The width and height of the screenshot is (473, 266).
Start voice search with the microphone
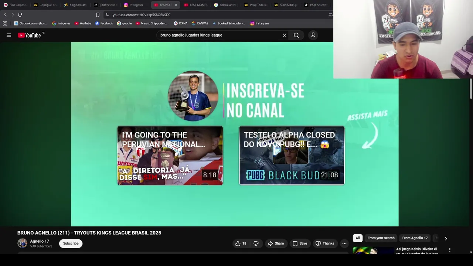pyautogui.click(x=313, y=35)
